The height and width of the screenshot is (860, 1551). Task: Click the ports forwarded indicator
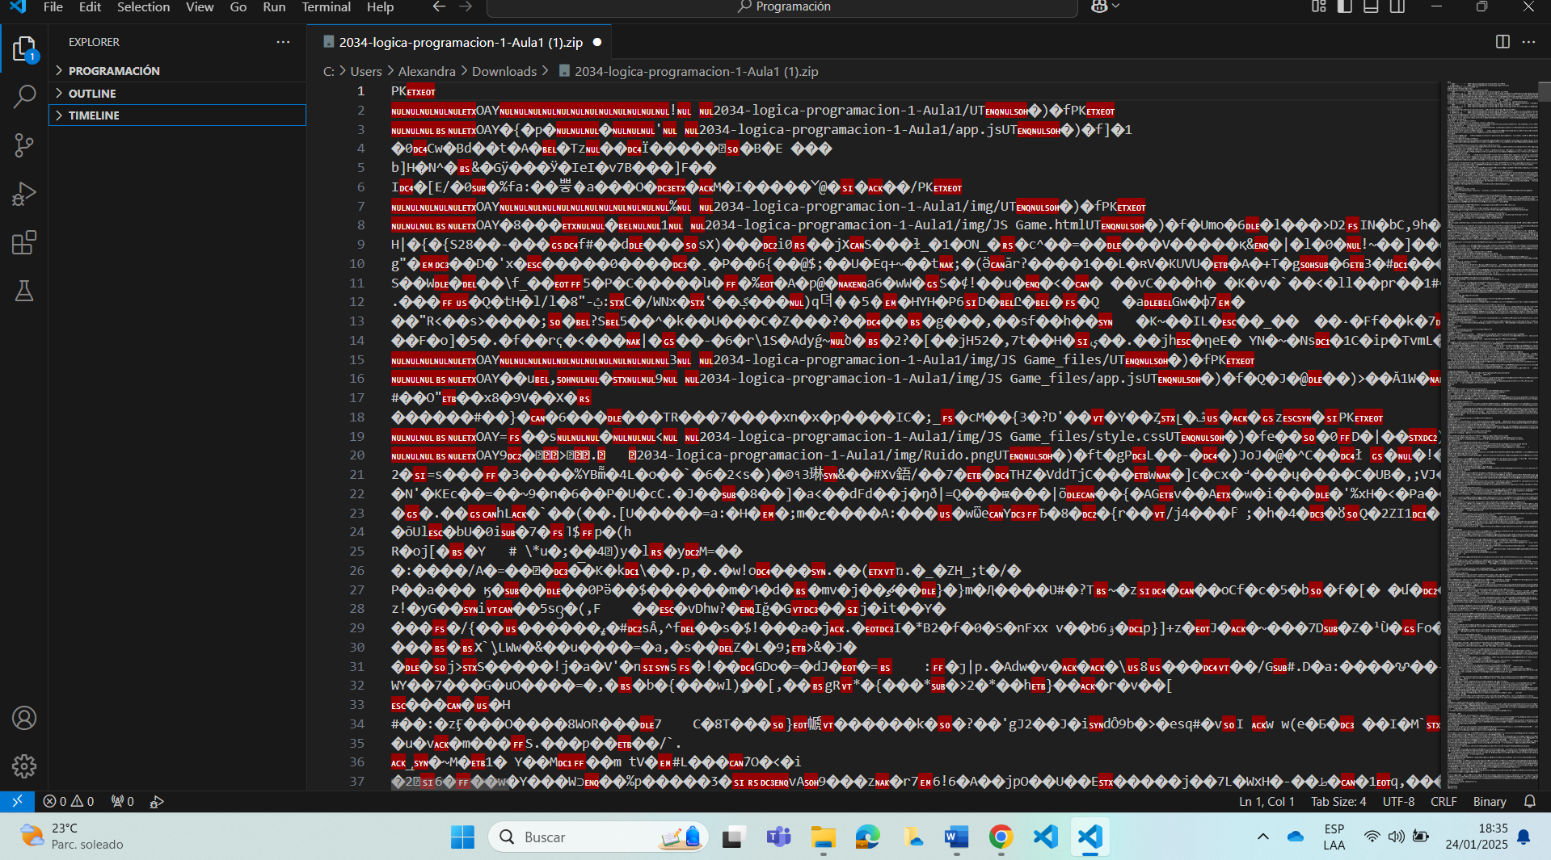[123, 801]
